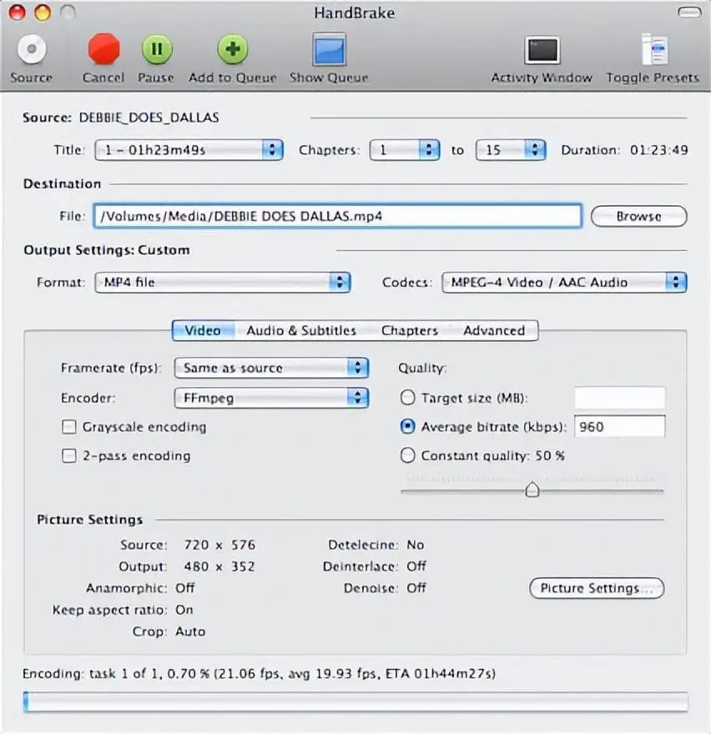Viewport: 711px width, 734px height.
Task: Open the Show Queue window icon
Action: tap(328, 50)
